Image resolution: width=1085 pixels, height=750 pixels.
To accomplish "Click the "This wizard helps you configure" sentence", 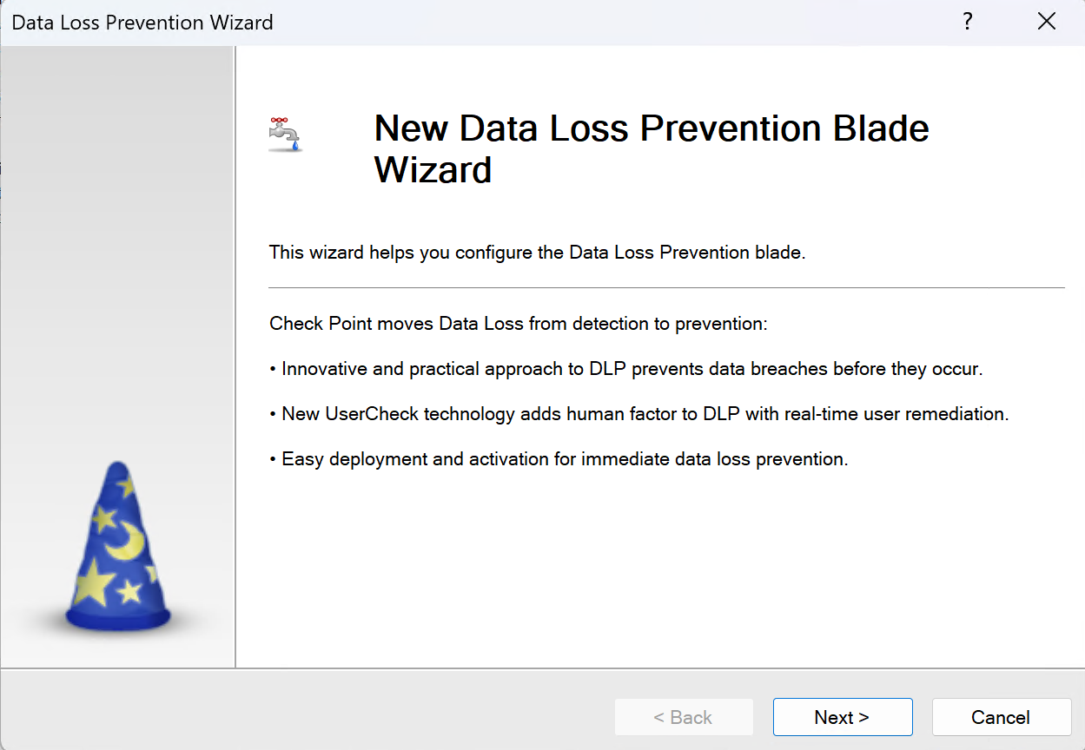I will [537, 253].
